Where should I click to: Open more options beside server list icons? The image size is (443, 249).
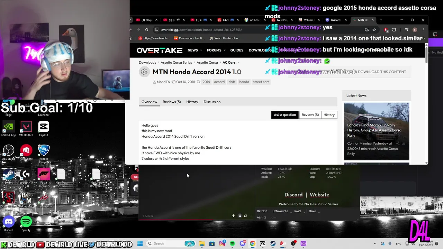(x=251, y=216)
